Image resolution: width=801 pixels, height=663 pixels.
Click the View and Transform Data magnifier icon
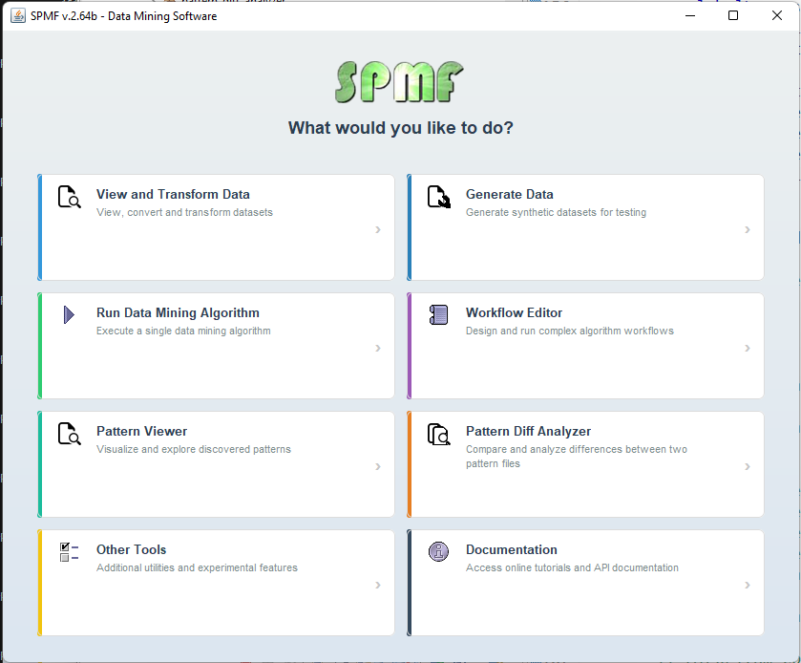[69, 197]
